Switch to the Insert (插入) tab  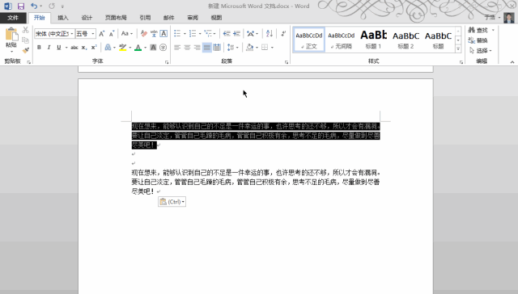(63, 18)
